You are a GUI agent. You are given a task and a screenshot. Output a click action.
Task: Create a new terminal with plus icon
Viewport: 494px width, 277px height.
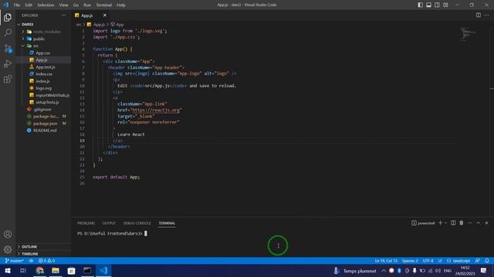(x=440, y=223)
